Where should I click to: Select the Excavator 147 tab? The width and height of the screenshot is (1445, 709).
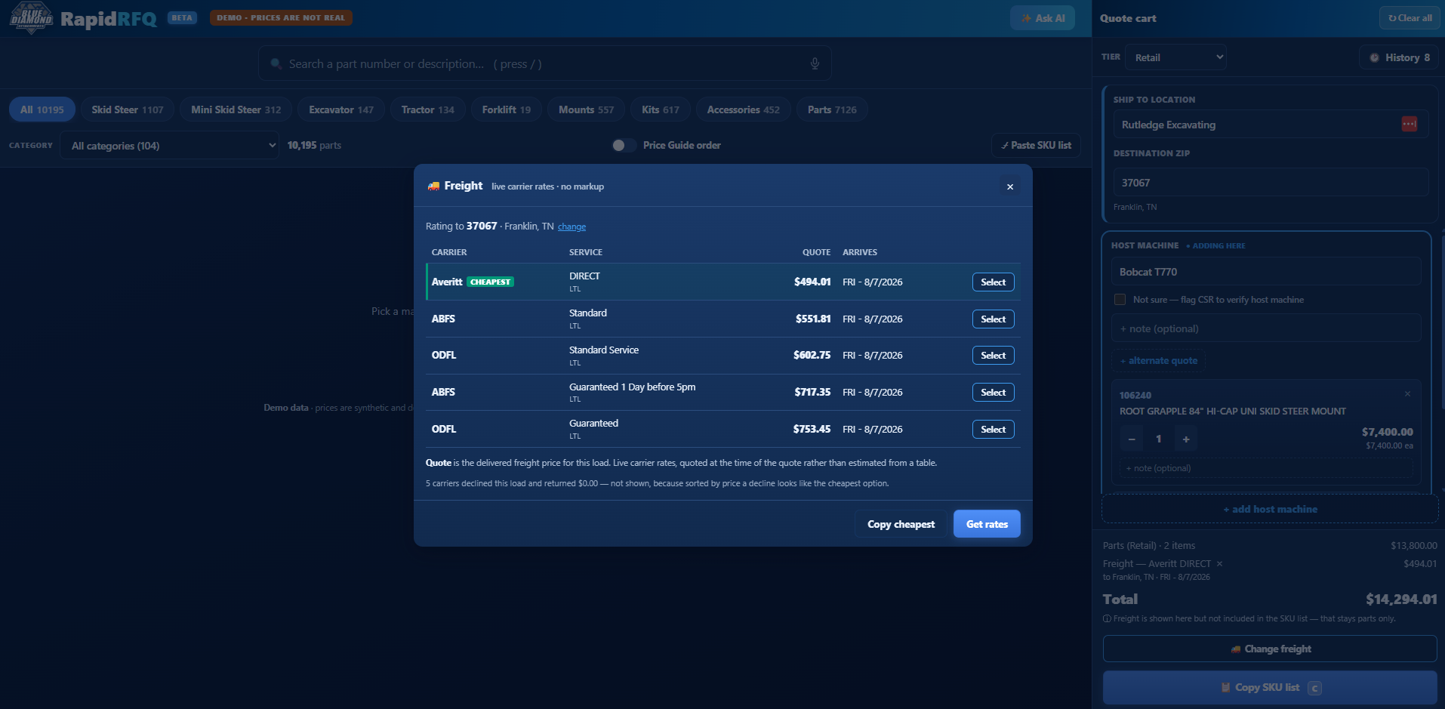click(341, 109)
